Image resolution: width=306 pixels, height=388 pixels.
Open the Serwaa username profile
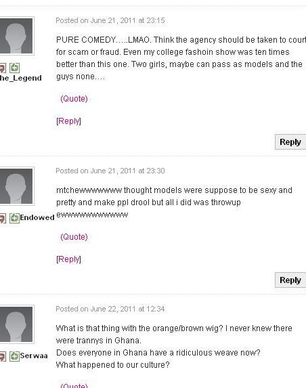point(34,355)
